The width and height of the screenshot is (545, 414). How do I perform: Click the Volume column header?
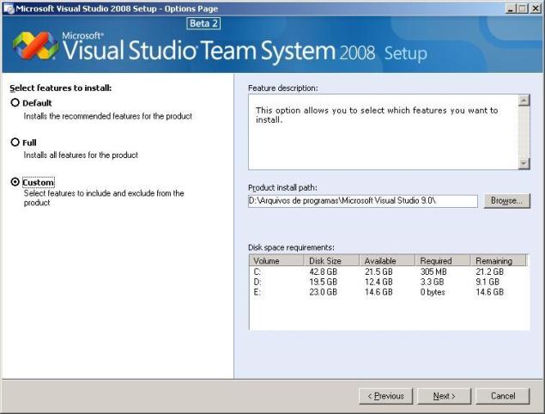coord(276,260)
